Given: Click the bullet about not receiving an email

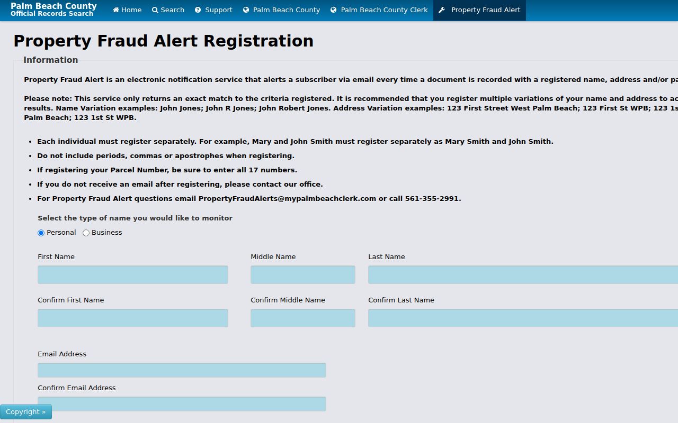Looking at the screenshot, I should 180,185.
